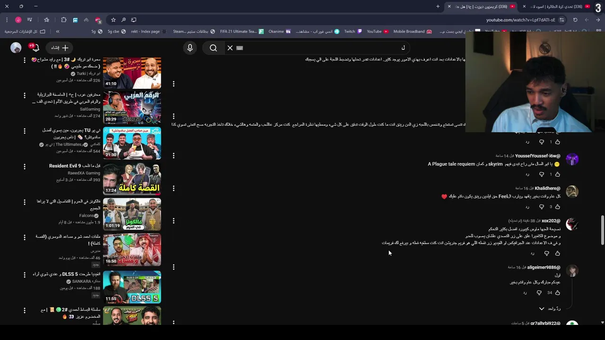Open the browser extensions puzzle icon

pos(64,20)
